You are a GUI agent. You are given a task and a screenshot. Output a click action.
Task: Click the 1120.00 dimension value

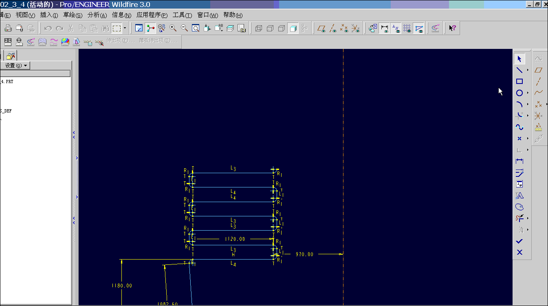[x=235, y=239]
